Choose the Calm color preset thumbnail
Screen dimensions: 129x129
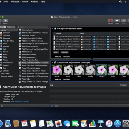pos(124,70)
